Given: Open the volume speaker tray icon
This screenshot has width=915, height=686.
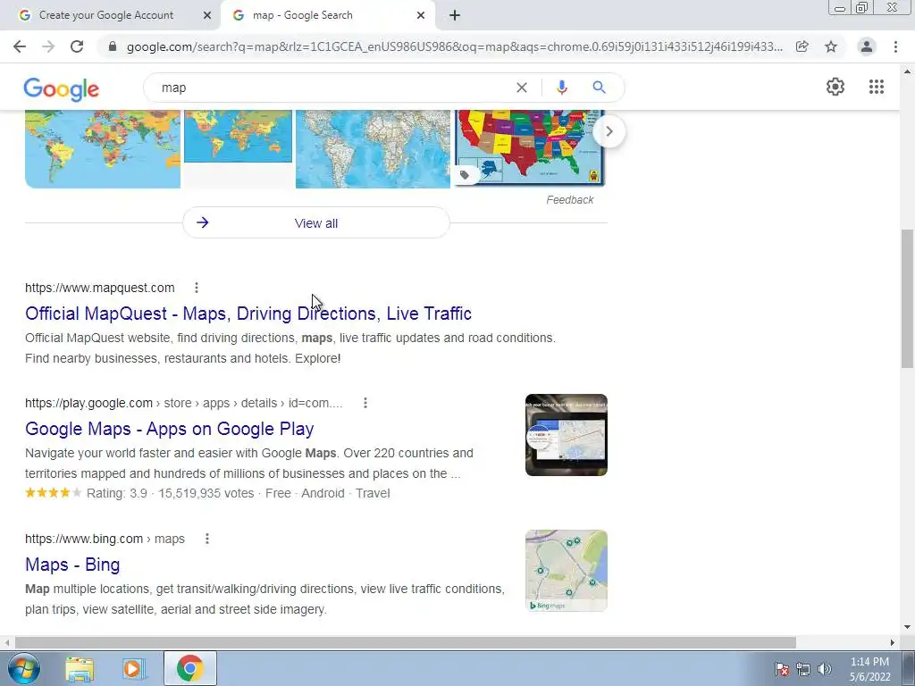Looking at the screenshot, I should 824,670.
